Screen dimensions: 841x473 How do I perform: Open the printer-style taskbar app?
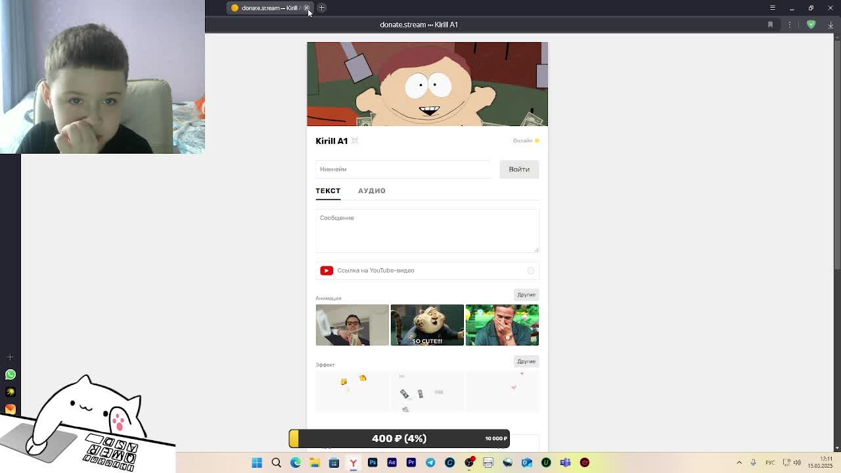click(488, 462)
